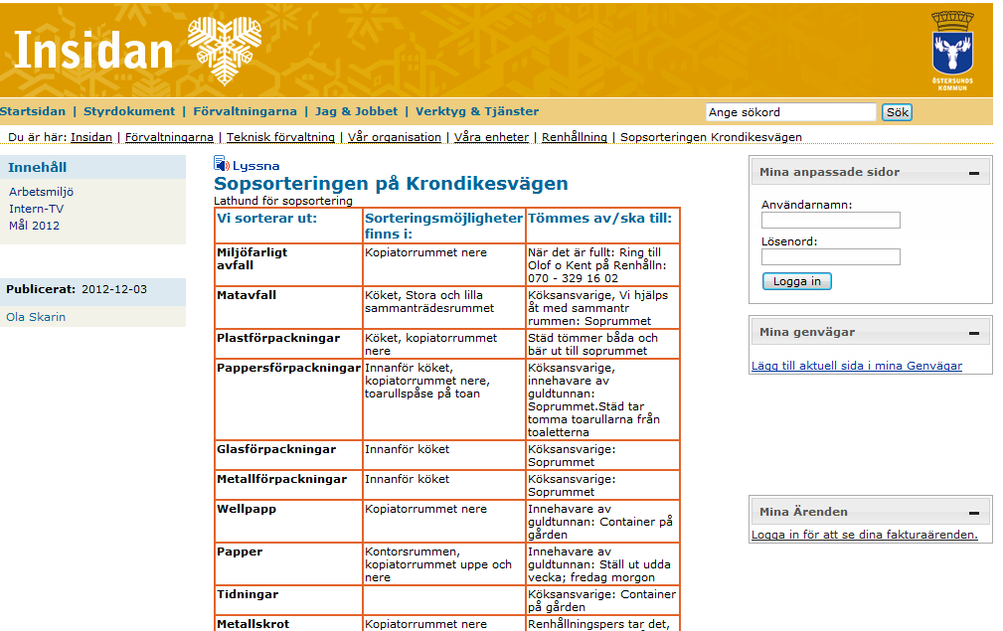Click the Publicerat 2012-12-03 text
1003x631 pixels.
pos(77,289)
